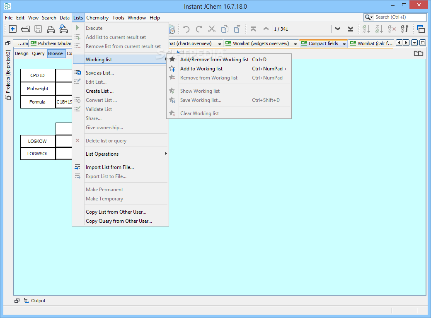This screenshot has height=318, width=431.
Task: Go to next record arrow icon
Action: [338, 29]
